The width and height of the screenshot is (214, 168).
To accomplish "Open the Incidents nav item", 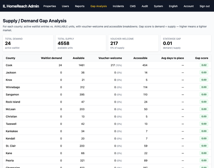I will pyautogui.click(x=118, y=6).
